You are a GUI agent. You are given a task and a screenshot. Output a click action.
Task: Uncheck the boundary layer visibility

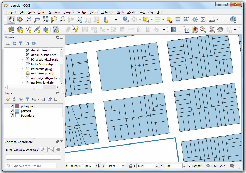point(12,115)
